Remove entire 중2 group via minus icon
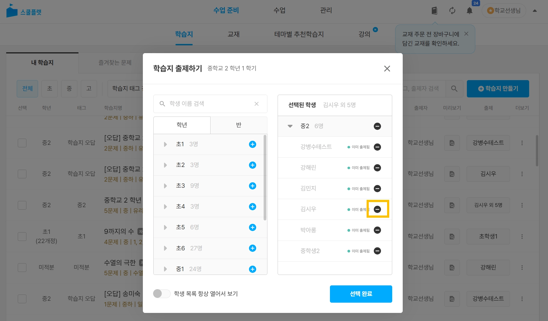 tap(377, 126)
